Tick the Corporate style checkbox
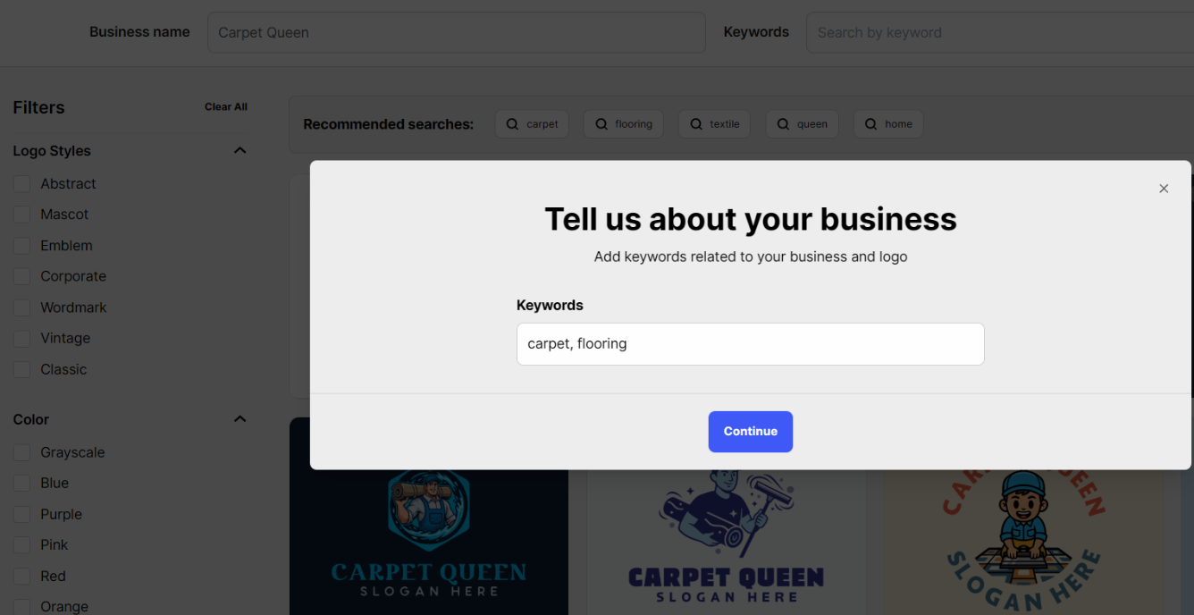Image resolution: width=1194 pixels, height=615 pixels. pos(21,277)
